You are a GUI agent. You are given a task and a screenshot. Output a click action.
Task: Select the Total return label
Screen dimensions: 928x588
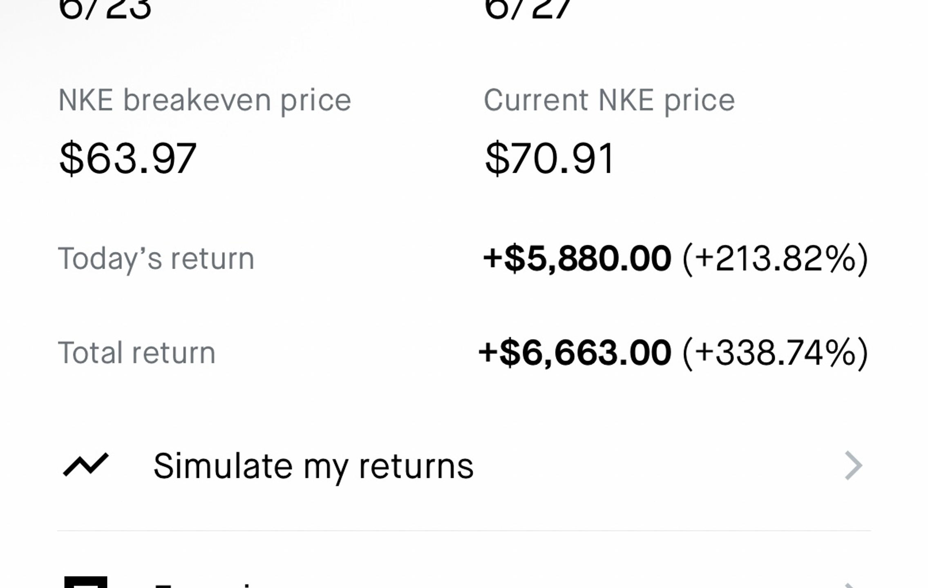(137, 352)
